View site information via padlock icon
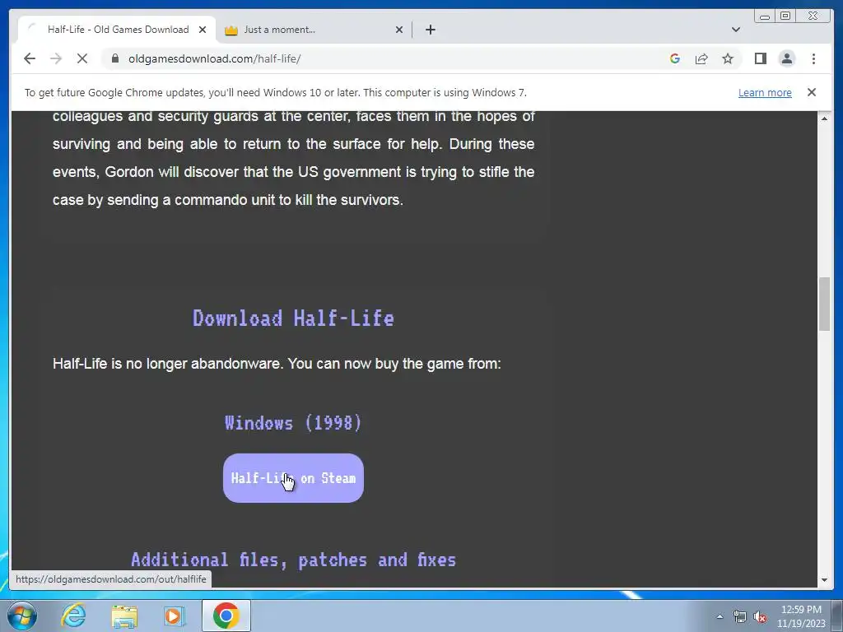Image resolution: width=843 pixels, height=632 pixels. tap(115, 58)
